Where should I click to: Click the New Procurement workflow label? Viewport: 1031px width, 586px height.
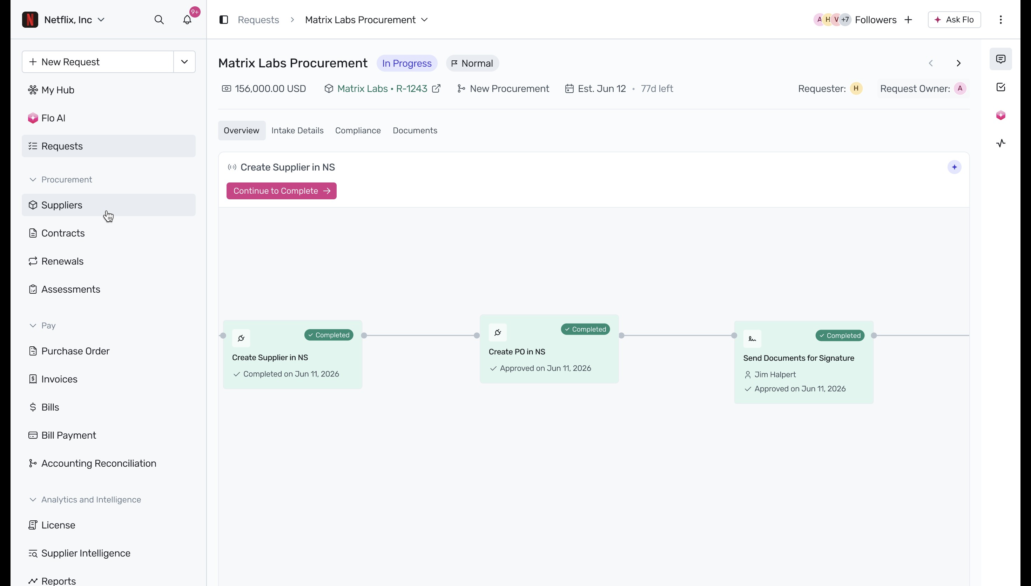pos(510,88)
